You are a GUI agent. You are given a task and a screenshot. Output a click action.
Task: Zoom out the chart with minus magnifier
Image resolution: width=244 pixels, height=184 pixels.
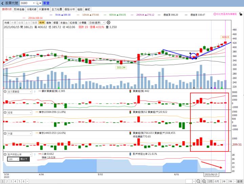coord(198,181)
